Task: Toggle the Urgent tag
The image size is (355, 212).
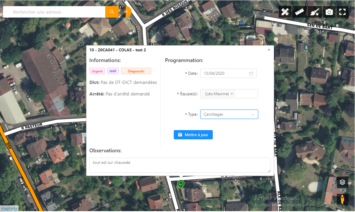Action: [97, 71]
